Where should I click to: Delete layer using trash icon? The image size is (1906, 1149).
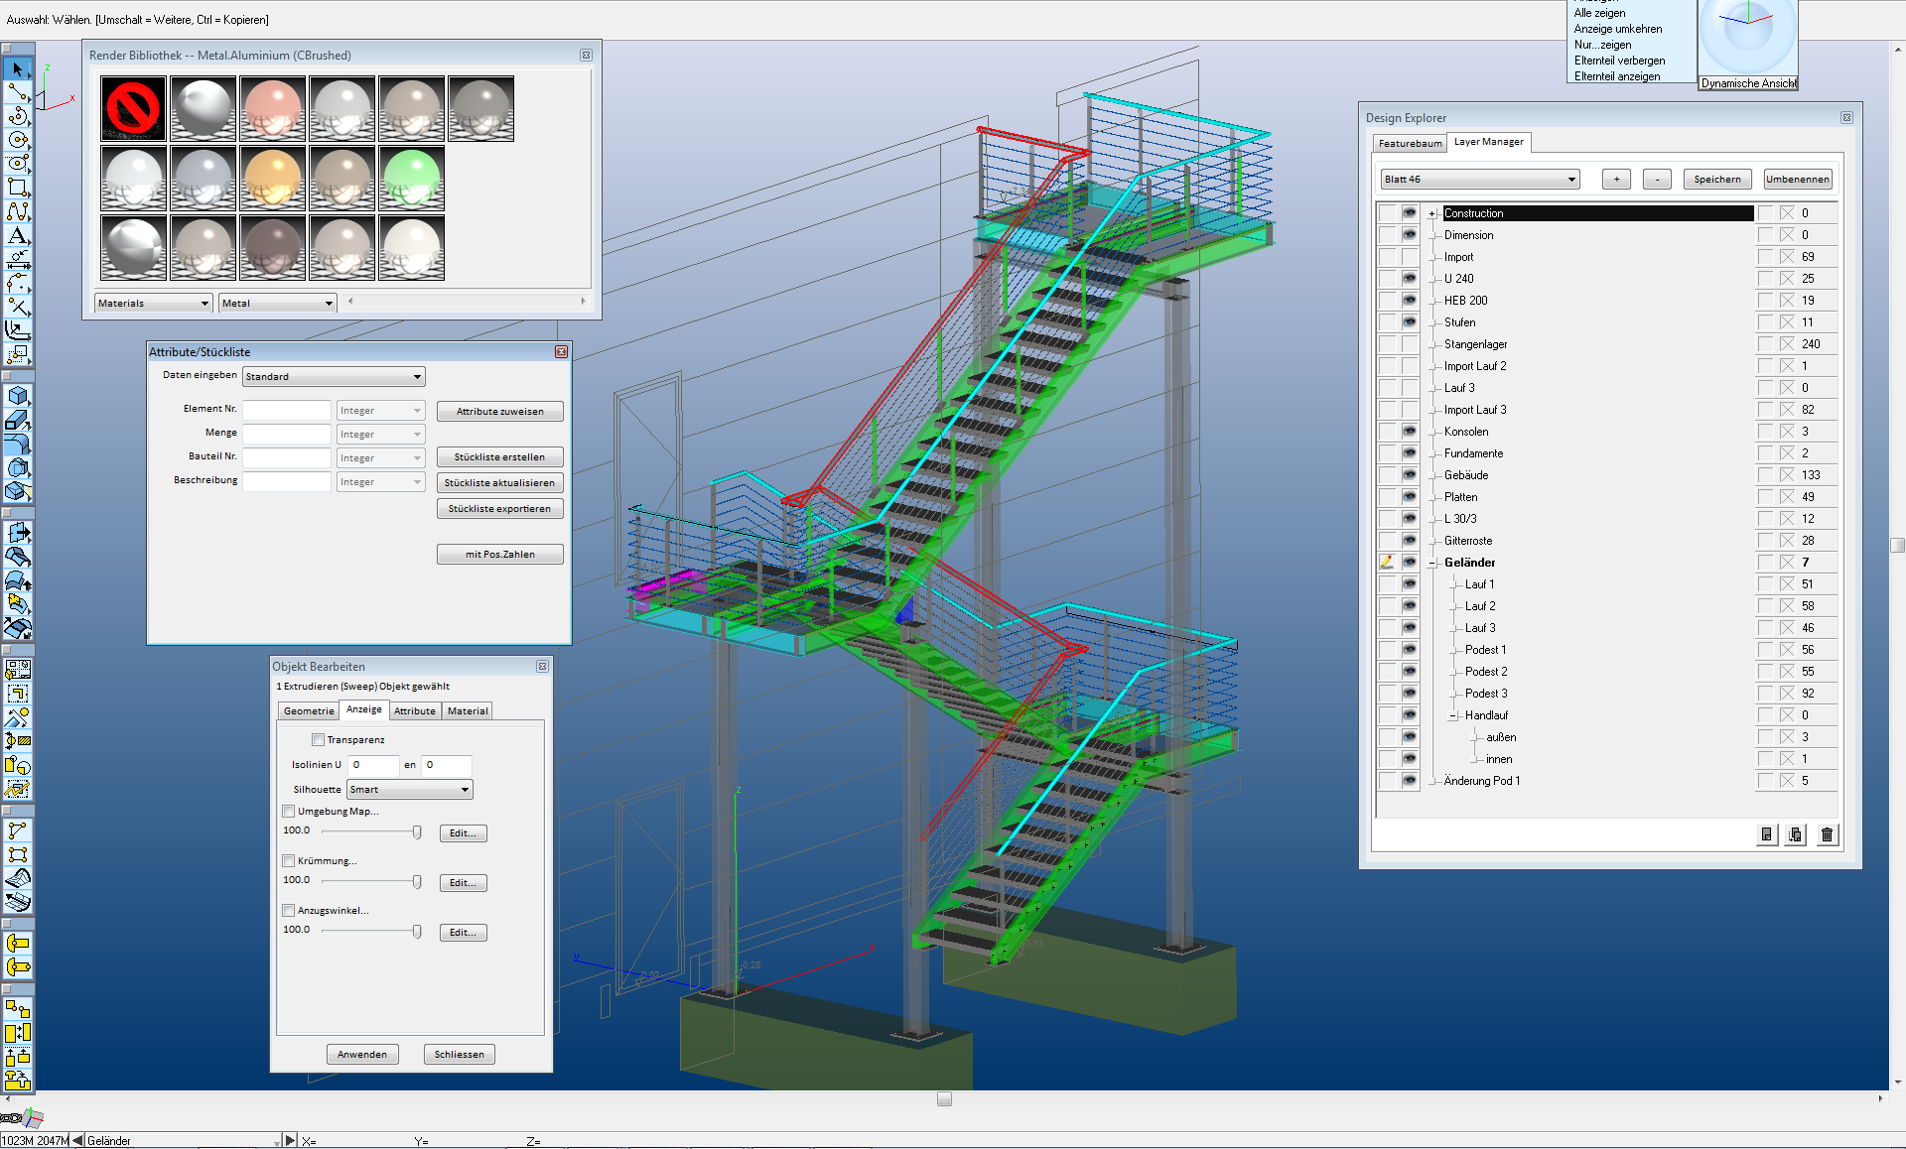pos(1827,834)
